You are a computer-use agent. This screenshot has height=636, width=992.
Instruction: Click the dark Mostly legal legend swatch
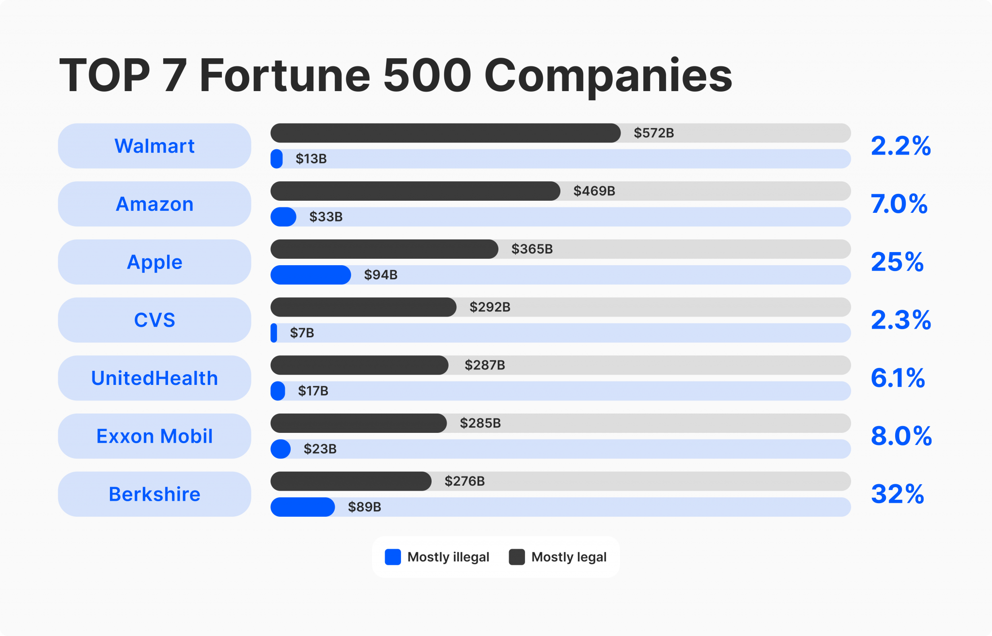click(x=517, y=557)
